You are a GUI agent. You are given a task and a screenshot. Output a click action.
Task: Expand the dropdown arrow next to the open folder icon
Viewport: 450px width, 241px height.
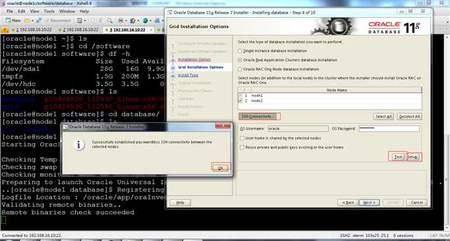click(x=32, y=20)
